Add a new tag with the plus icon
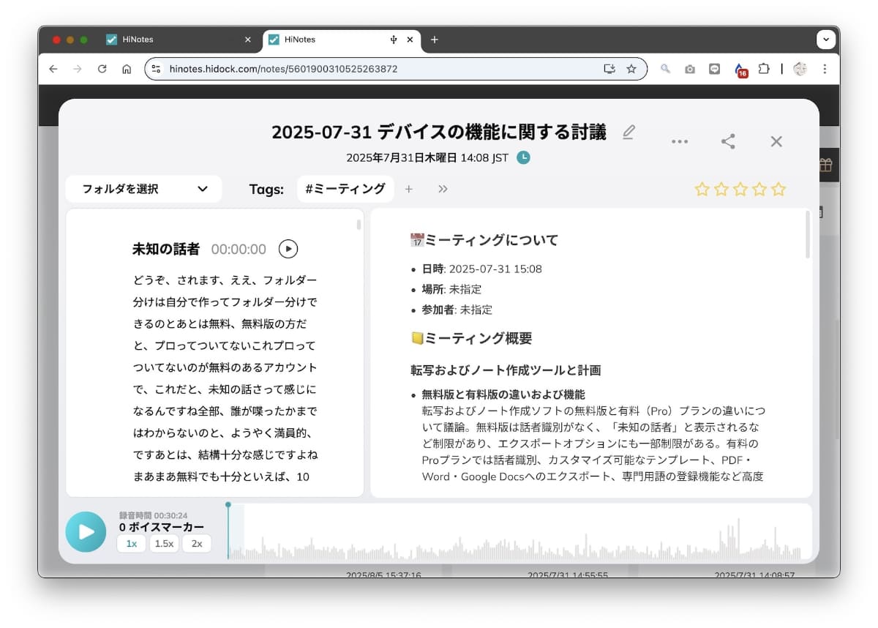This screenshot has height=628, width=878. (409, 189)
